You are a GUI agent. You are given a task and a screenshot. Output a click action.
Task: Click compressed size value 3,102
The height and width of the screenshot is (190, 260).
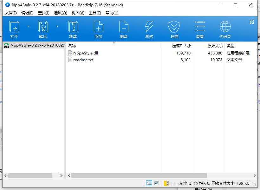point(185,60)
